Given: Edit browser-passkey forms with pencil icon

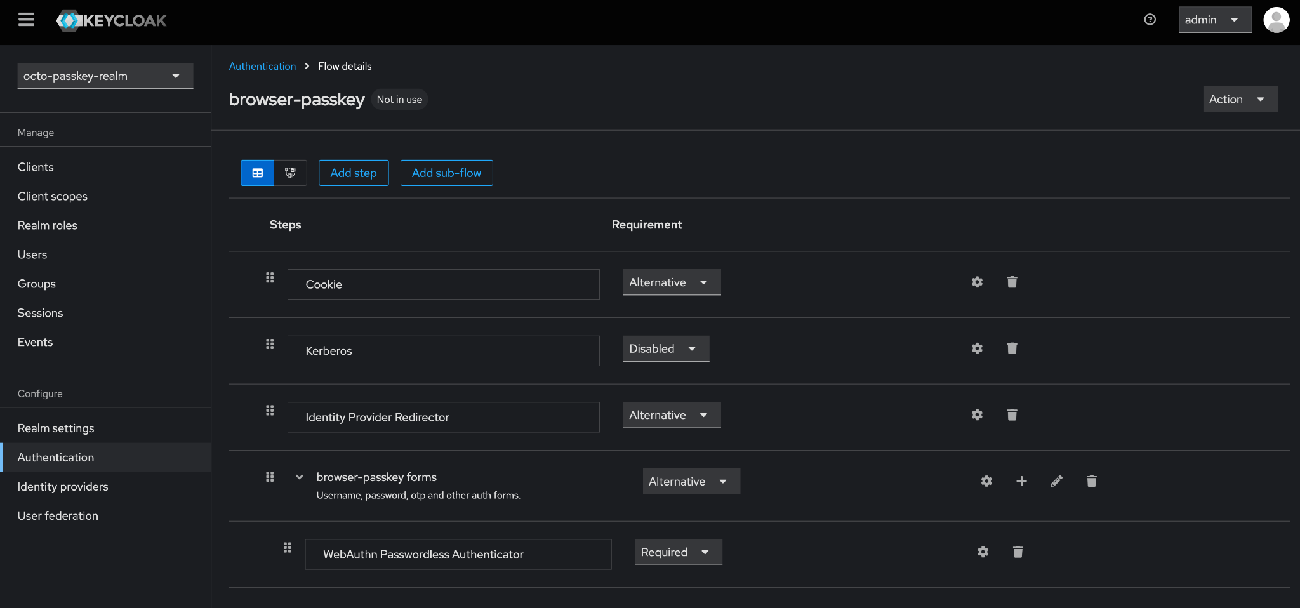Looking at the screenshot, I should point(1056,481).
